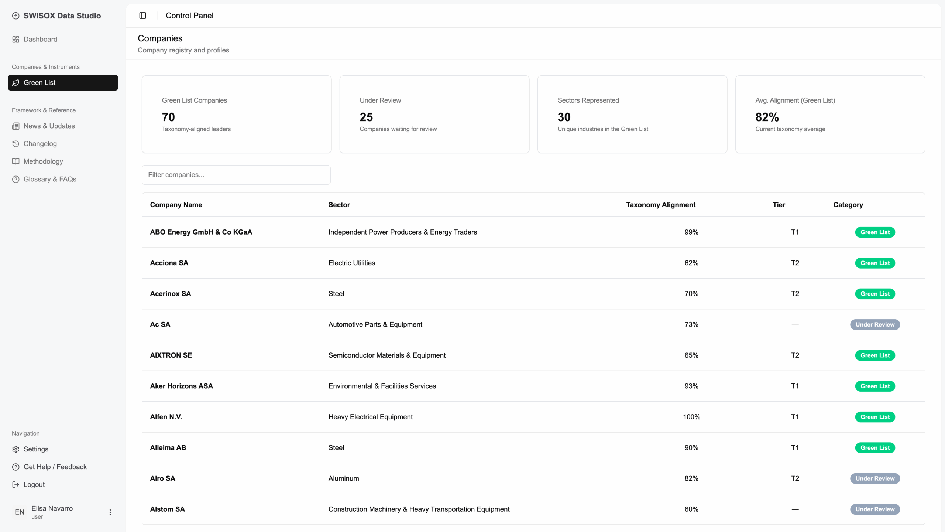945x532 pixels.
Task: Click the Changelog history icon
Action: (x=16, y=144)
